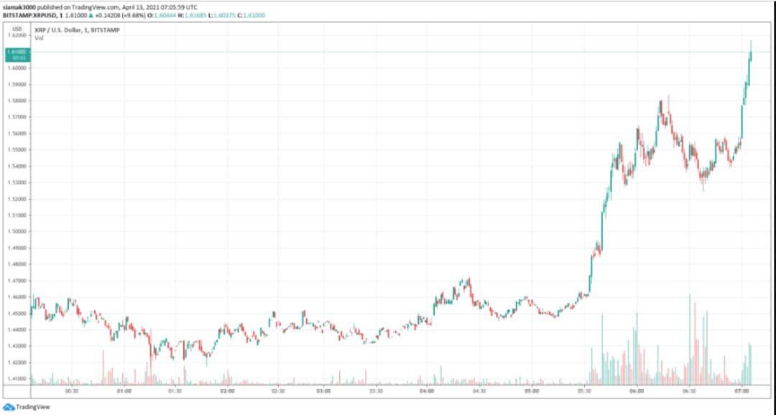The height and width of the screenshot is (415, 776).
Task: Click the 05:30 time axis marker
Action: click(x=585, y=392)
